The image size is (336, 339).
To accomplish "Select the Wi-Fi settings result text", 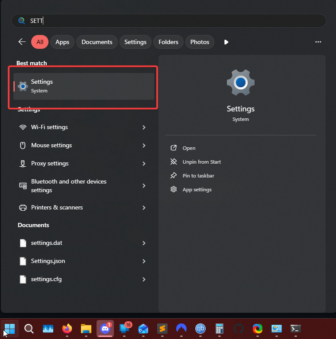I will pyautogui.click(x=49, y=127).
